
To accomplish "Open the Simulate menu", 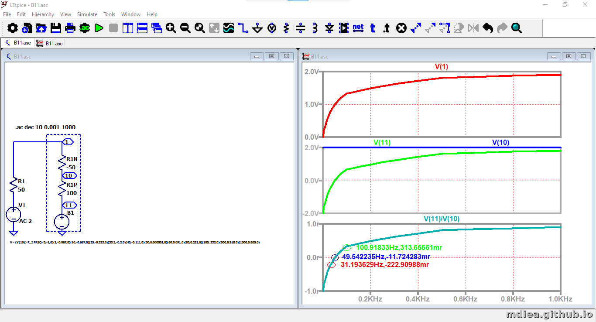I will [x=87, y=14].
